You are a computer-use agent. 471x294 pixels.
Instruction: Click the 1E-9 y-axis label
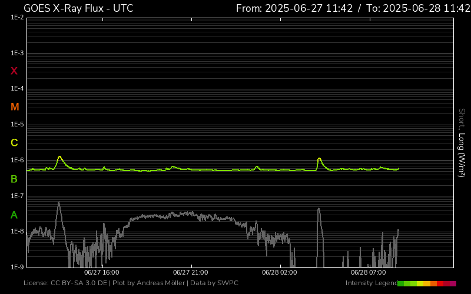pyautogui.click(x=17, y=267)
